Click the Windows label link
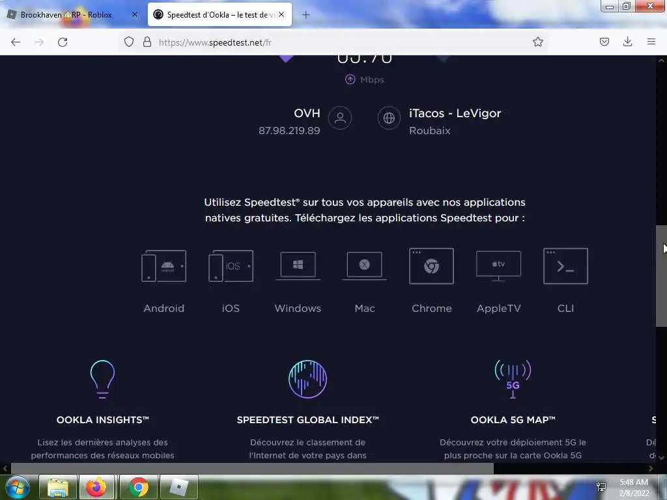 298,308
